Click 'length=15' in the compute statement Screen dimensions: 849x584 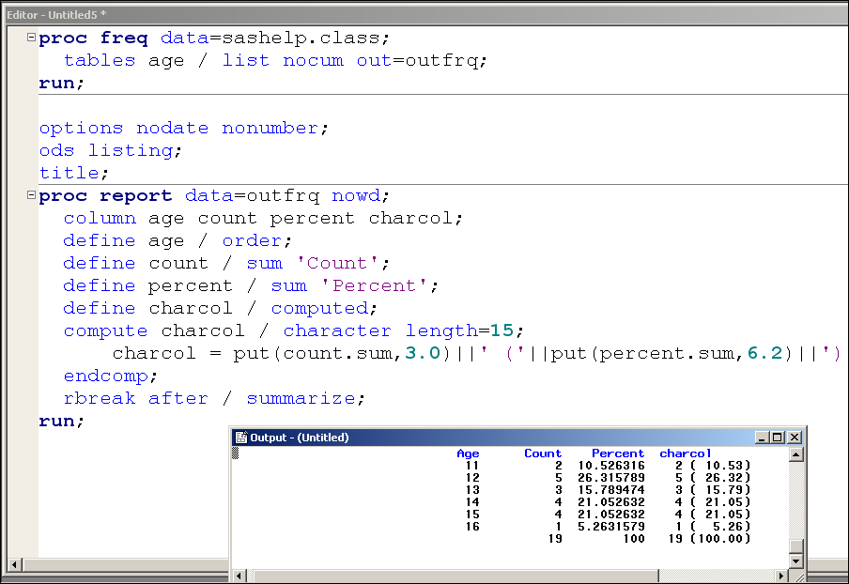[459, 330]
